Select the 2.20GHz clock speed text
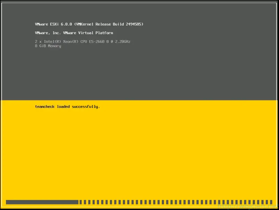The height and width of the screenshot is (210, 279). (121, 41)
